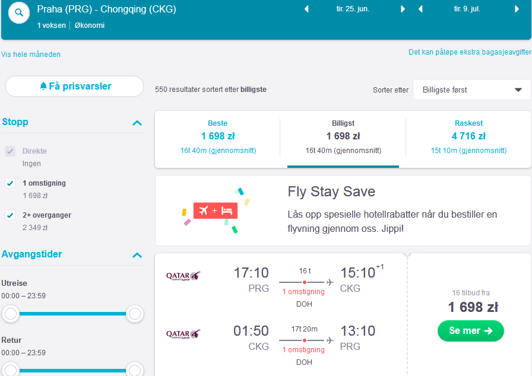Click Vis hele måneden link
This screenshot has width=532, height=376.
31,54
